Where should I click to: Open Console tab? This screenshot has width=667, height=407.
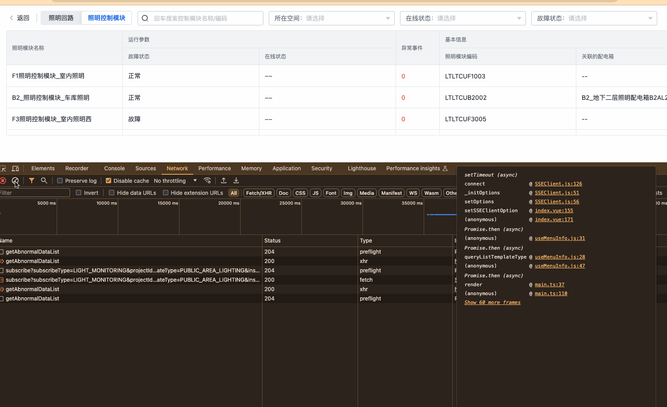coord(114,169)
